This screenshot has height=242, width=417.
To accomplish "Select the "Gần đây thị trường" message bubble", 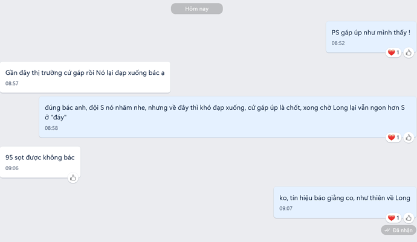I will click(x=85, y=77).
